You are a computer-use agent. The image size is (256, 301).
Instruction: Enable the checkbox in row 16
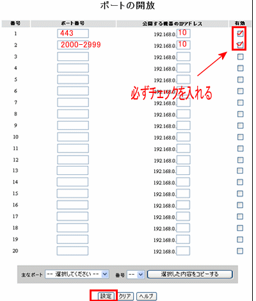click(x=240, y=205)
